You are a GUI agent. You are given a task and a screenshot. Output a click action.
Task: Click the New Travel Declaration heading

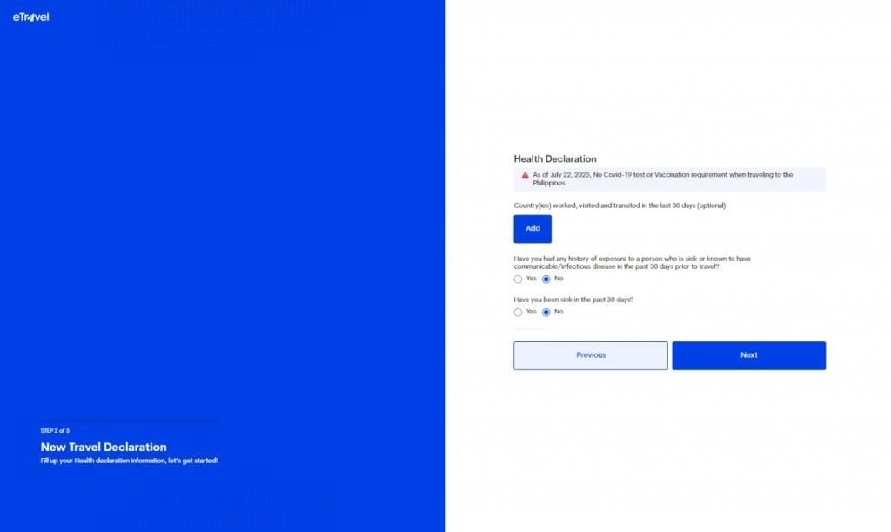(104, 448)
